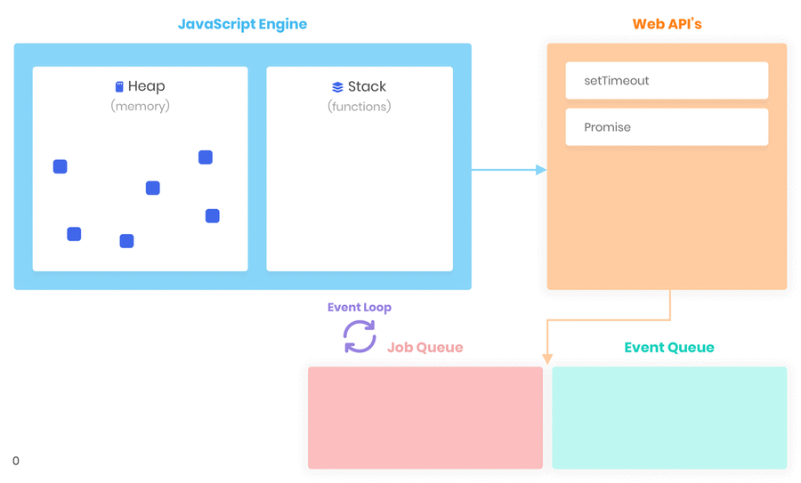Click the '(functions)' caption

[x=360, y=106]
